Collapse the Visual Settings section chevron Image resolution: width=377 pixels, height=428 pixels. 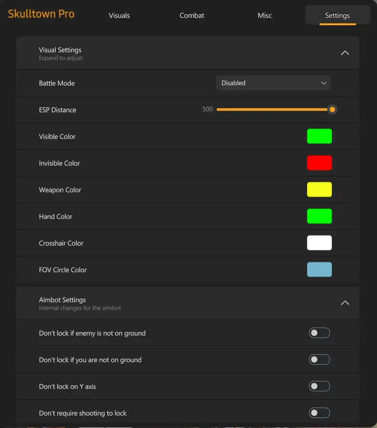coord(345,53)
